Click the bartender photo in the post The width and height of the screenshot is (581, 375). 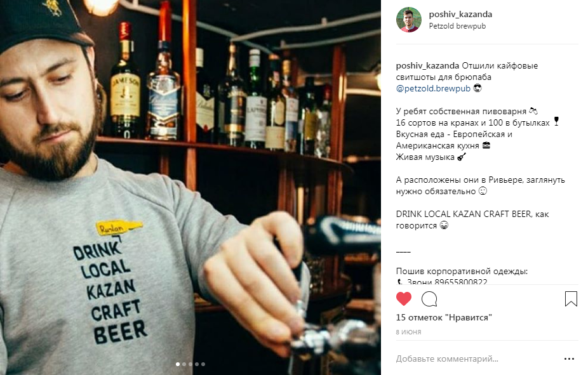pos(190,187)
